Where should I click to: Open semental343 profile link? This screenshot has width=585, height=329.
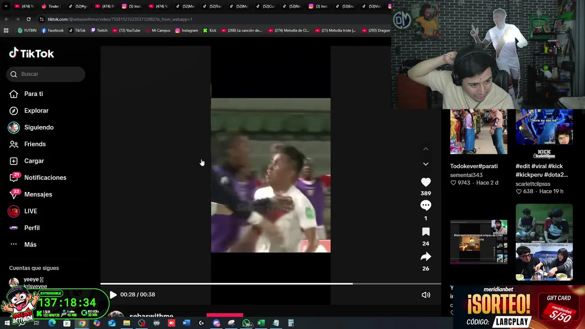click(x=466, y=175)
